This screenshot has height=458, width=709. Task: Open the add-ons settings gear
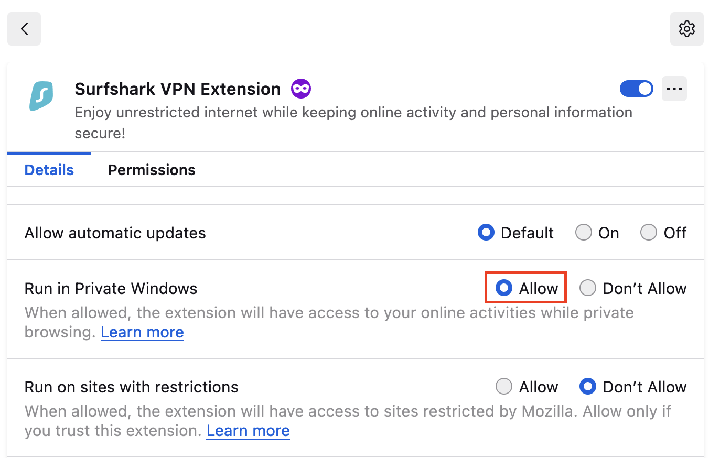(x=687, y=29)
